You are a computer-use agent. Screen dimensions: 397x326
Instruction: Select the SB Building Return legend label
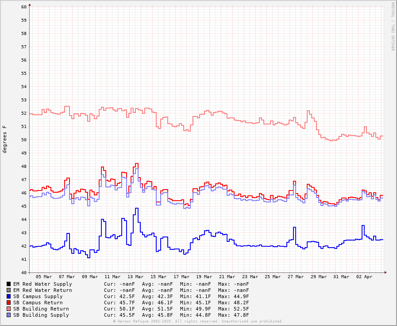click(41, 309)
